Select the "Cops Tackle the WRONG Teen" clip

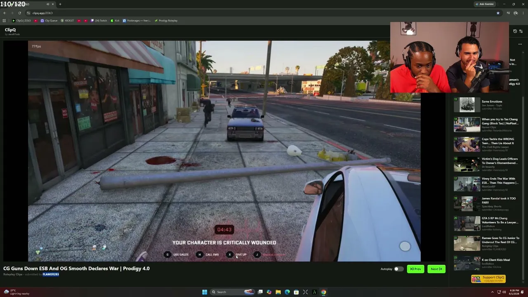(488, 144)
